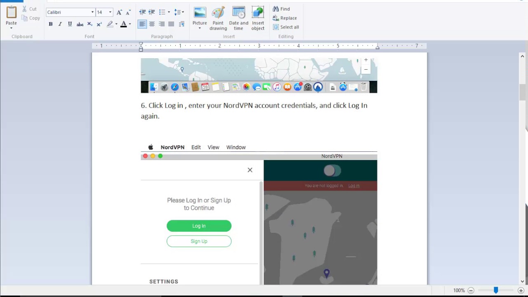Open the font color dropdown arrow
Screen dimensions: 528x297
click(130, 24)
